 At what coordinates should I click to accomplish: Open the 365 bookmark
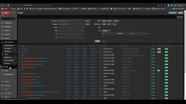26,9
